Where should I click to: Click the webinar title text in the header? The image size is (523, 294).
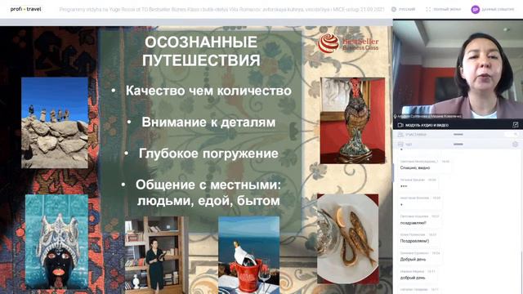pos(221,9)
